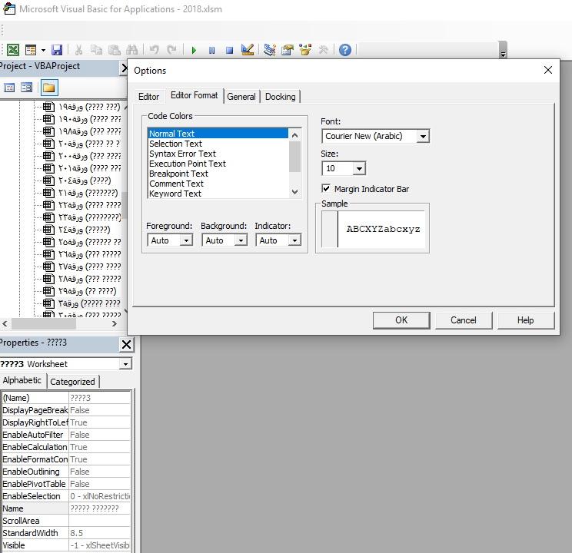The image size is (572, 553).
Task: Click the View Code icon in Project pane
Action: click(9, 88)
